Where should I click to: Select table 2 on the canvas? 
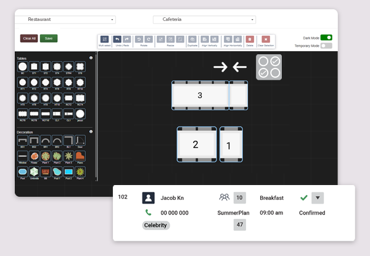pos(195,145)
